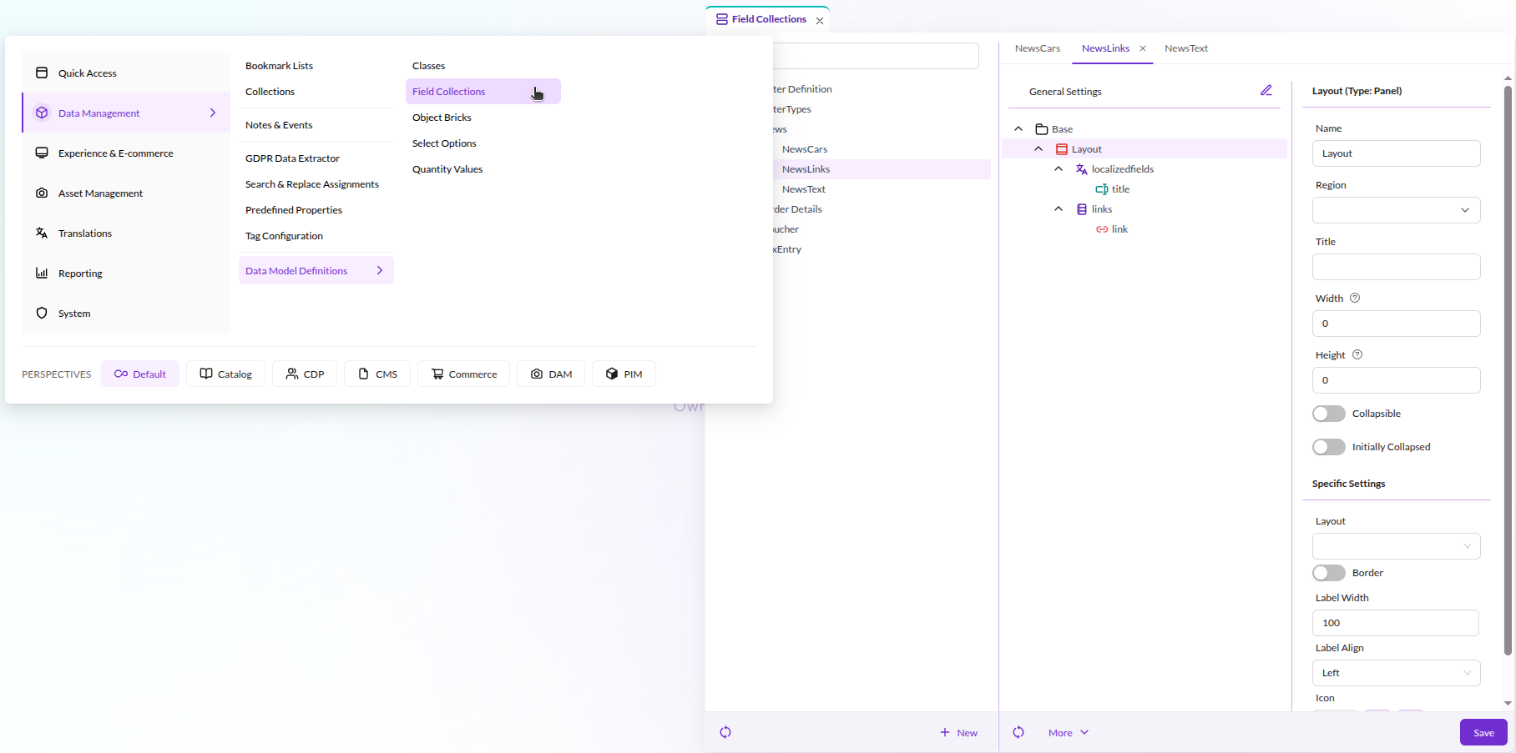The height and width of the screenshot is (753, 1516).
Task: Click the reload icon left of New
Action: pos(725,732)
